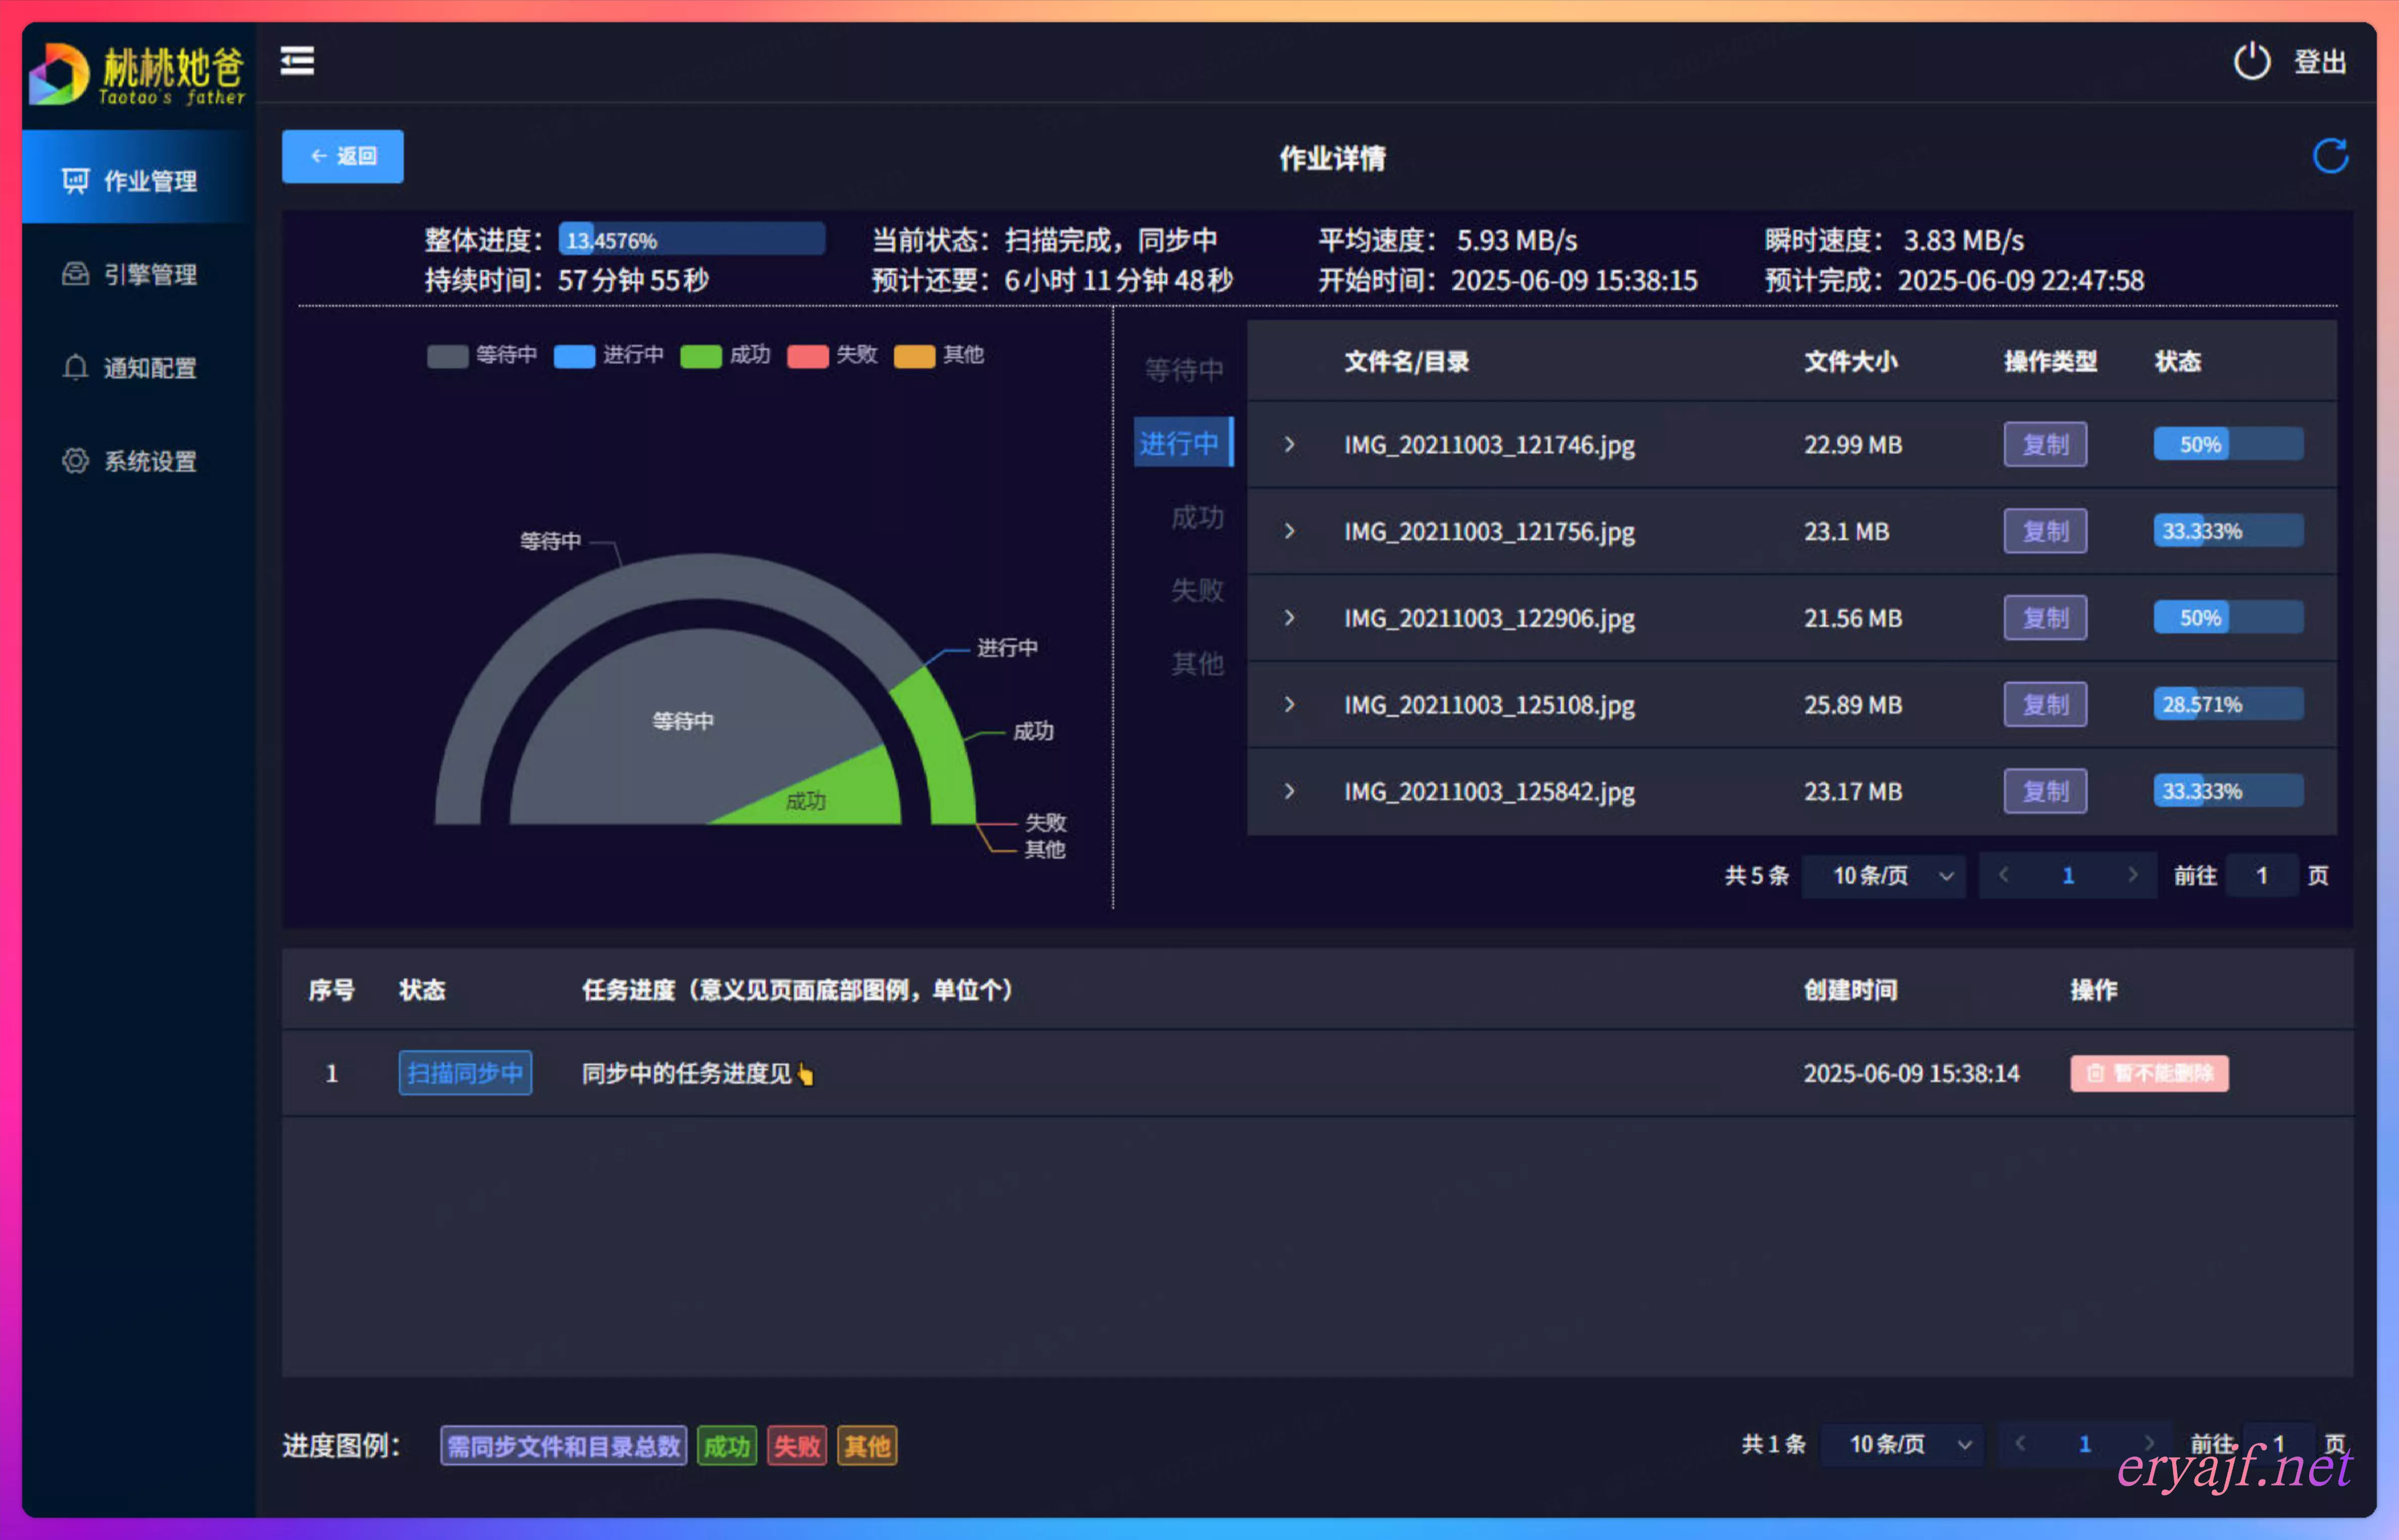
Task: Expand row IMG_20211003_121746.jpg
Action: 1289,444
